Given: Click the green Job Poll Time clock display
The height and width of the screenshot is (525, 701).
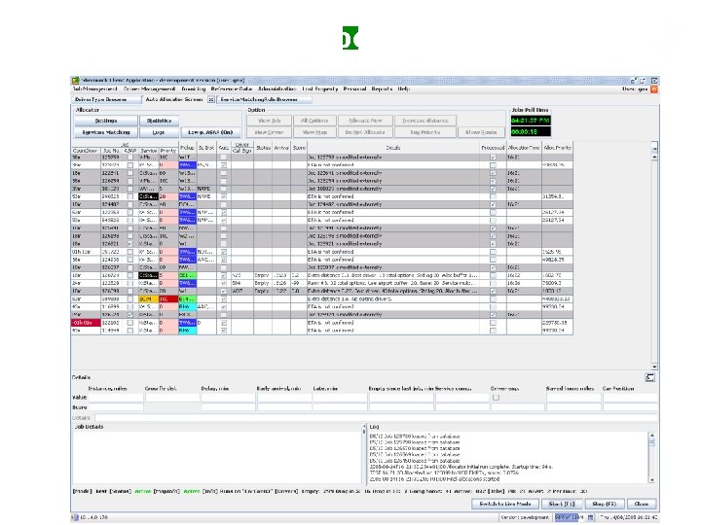Looking at the screenshot, I should point(531,121).
